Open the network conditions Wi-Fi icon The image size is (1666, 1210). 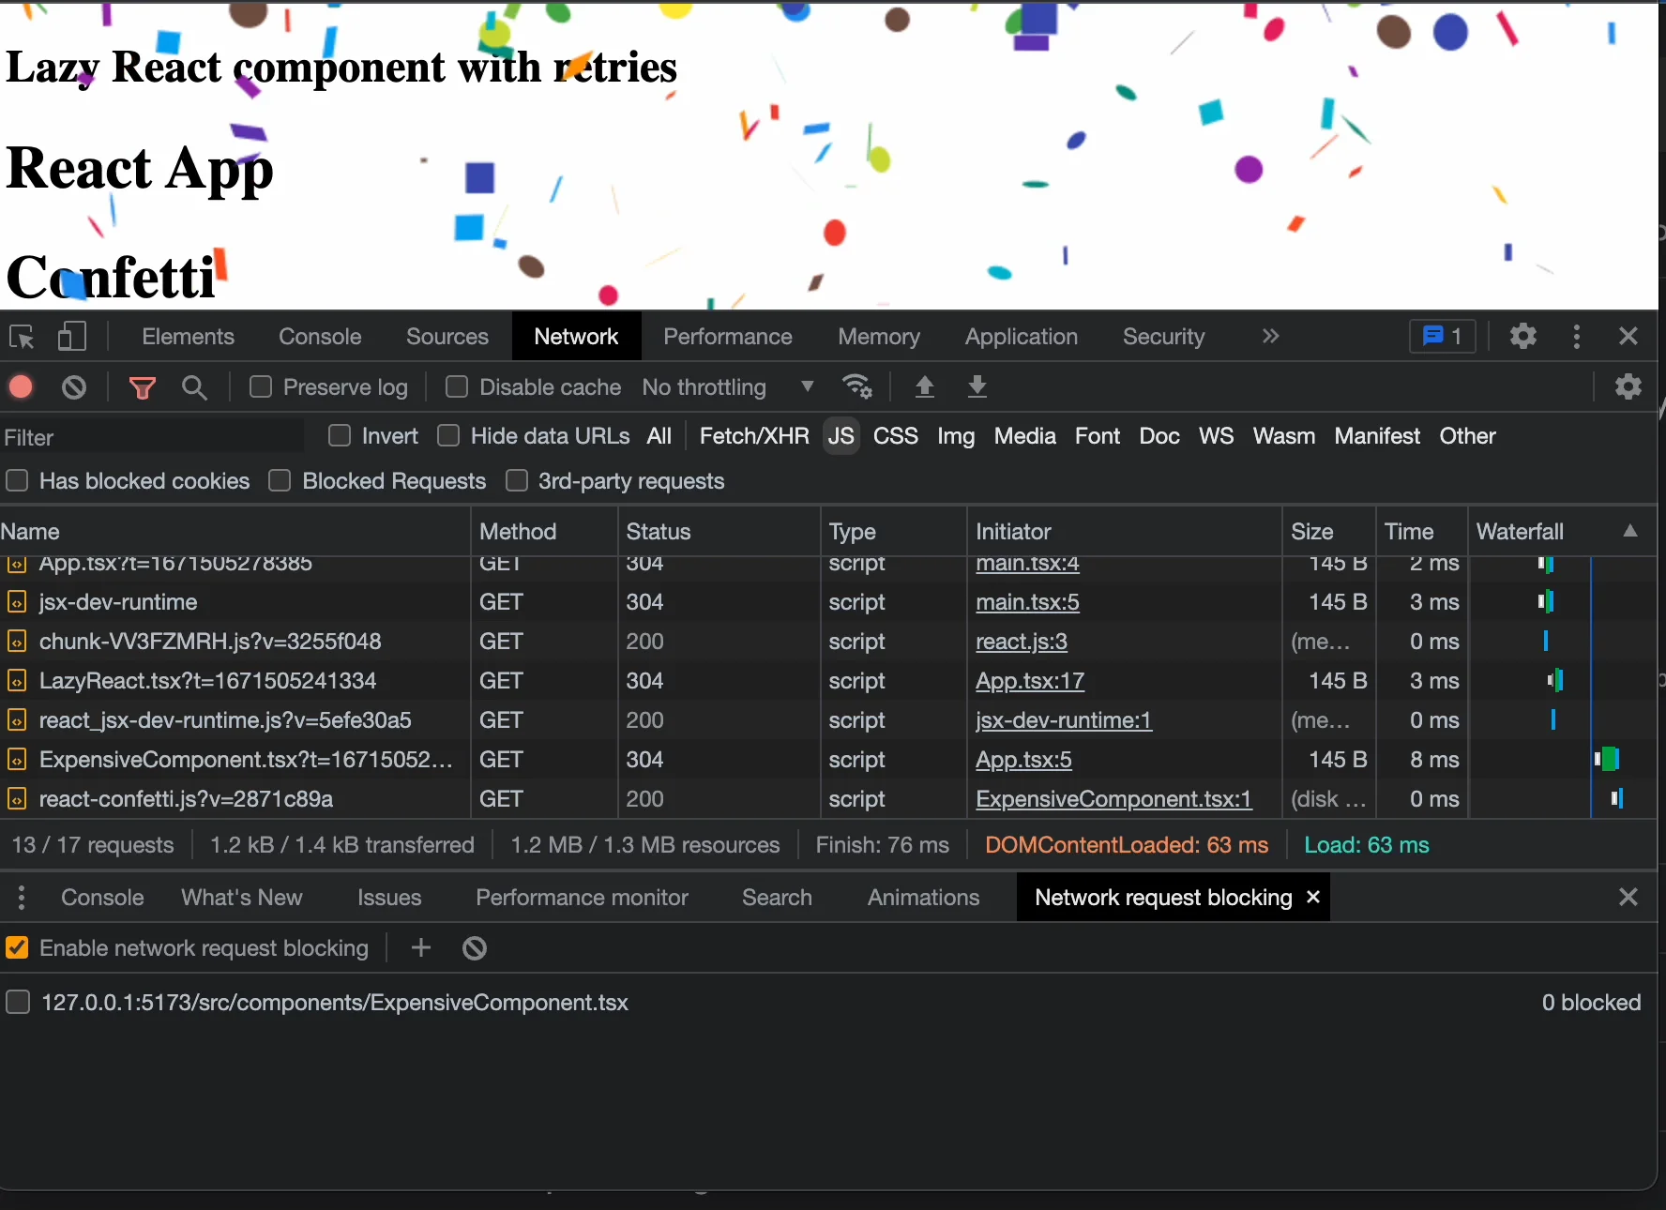[857, 386]
